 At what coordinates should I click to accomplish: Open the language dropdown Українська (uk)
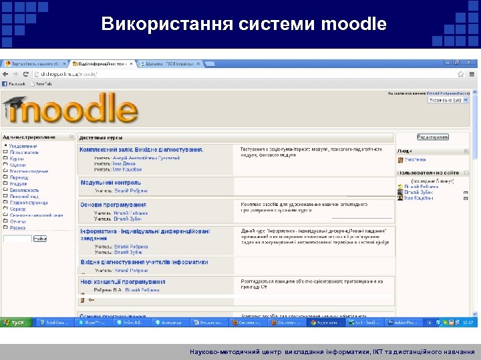coord(448,100)
